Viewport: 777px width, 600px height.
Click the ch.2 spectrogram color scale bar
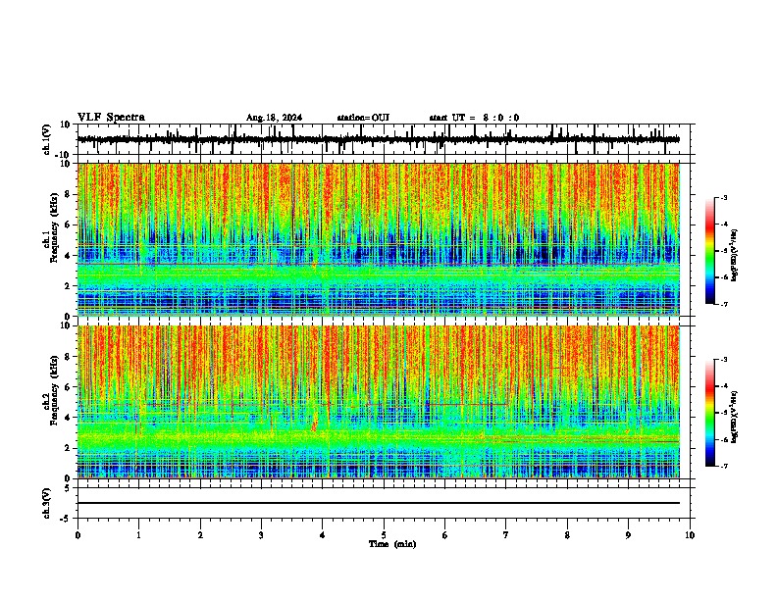pyautogui.click(x=709, y=413)
